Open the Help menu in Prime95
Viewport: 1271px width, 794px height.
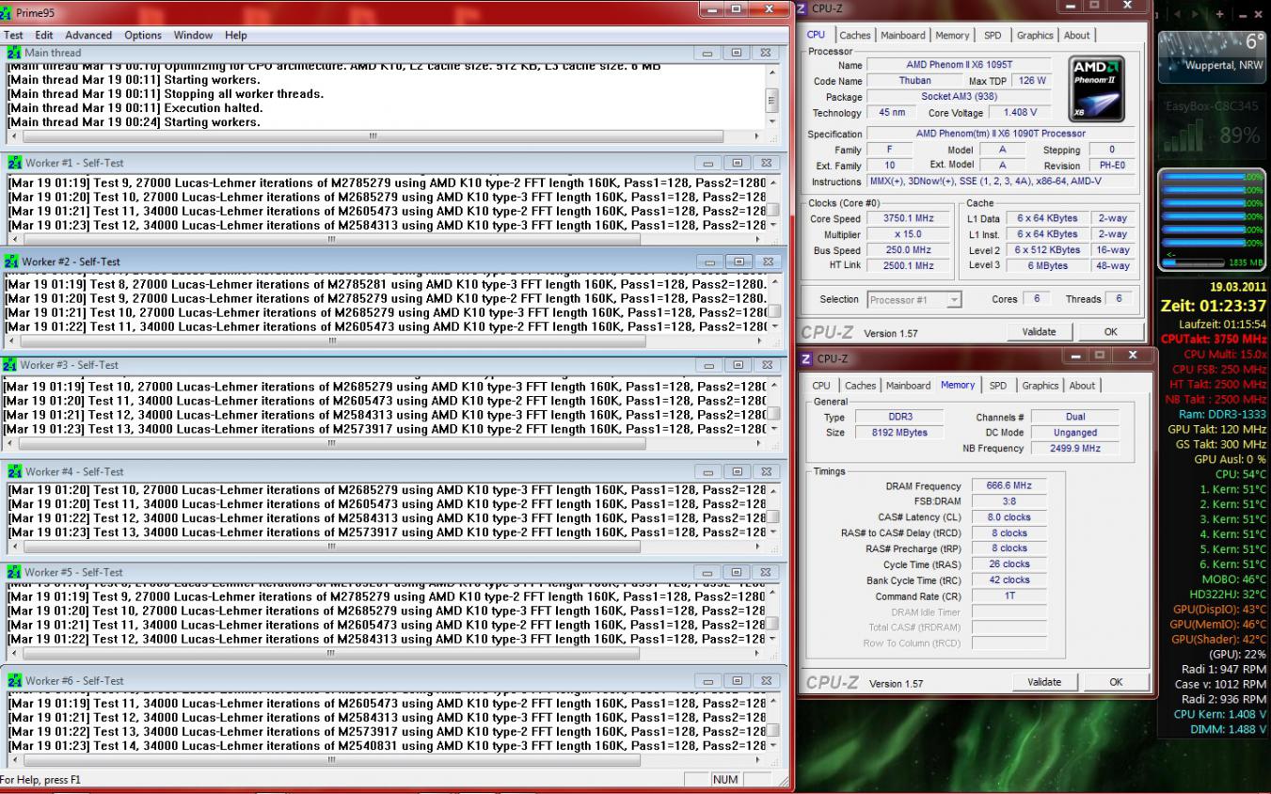click(236, 35)
